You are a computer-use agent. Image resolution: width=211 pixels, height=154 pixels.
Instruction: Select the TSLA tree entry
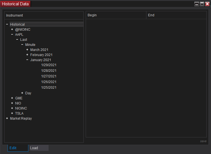[x=19, y=113]
